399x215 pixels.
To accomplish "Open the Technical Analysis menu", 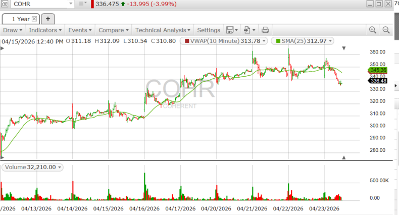I will pos(163,30).
